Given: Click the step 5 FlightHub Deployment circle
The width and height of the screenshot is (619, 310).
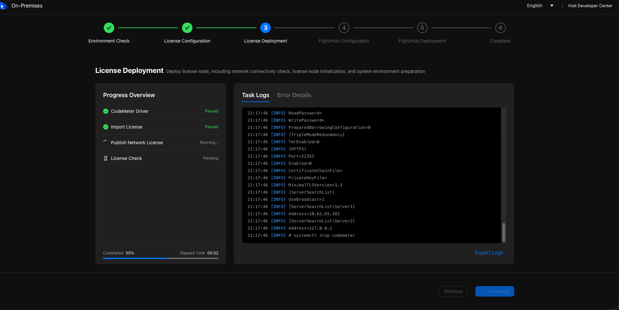Looking at the screenshot, I should click(x=422, y=28).
